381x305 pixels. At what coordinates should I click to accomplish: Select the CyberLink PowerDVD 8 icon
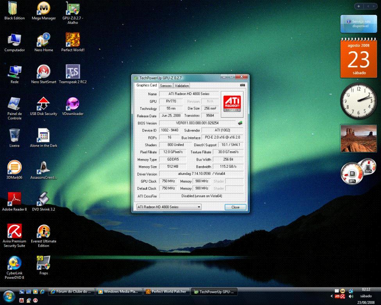(14, 268)
